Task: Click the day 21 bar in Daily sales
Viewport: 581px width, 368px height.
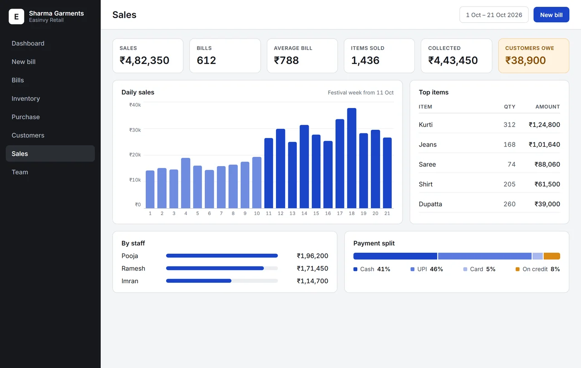Action: click(387, 173)
